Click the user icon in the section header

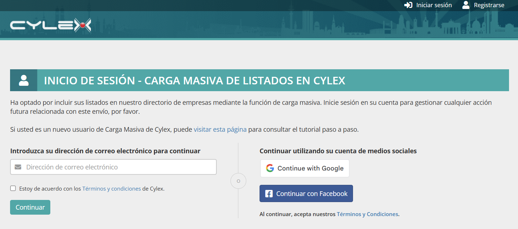pos(24,80)
